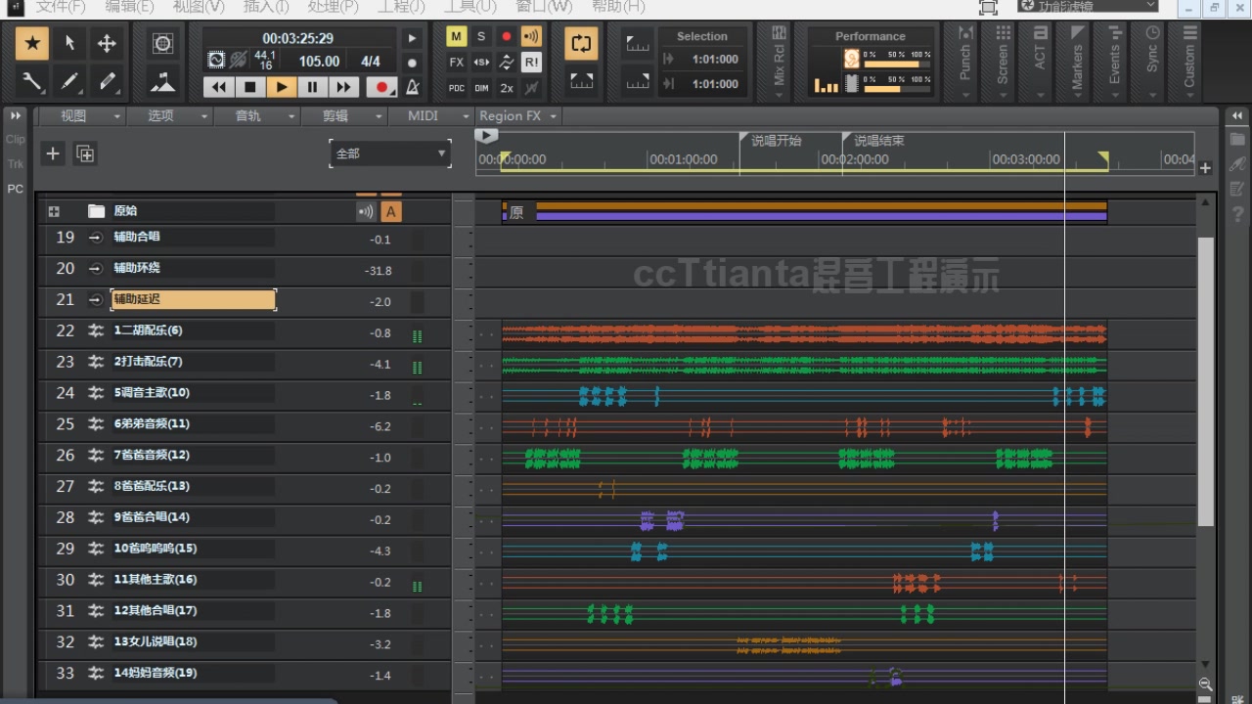
Task: Click the audio icon of track 7爸爸音频(12)
Action: coord(96,455)
